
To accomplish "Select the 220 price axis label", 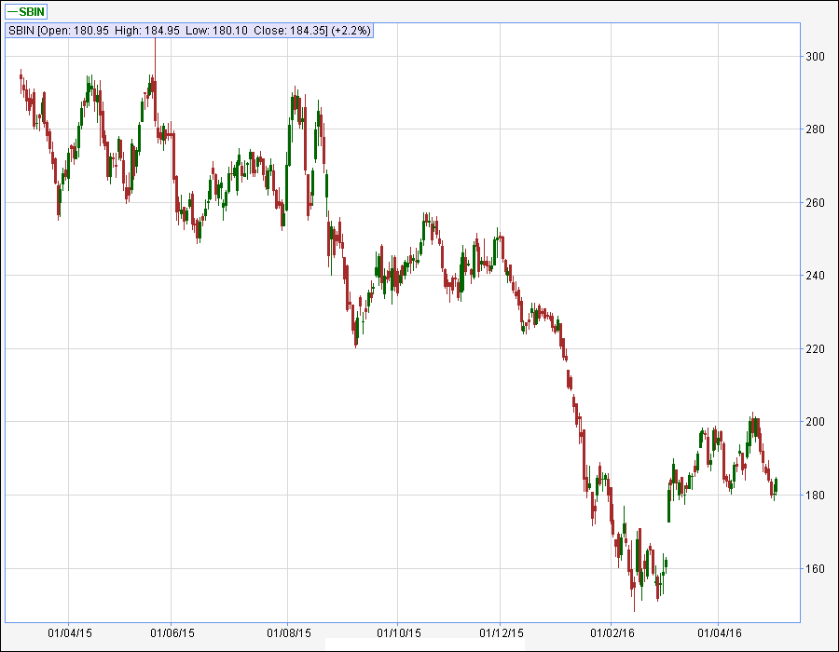I will pyautogui.click(x=816, y=349).
